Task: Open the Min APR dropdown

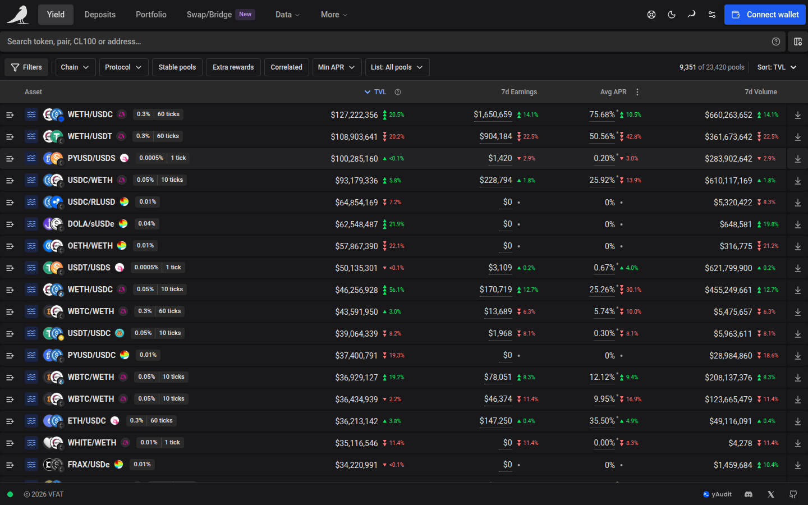Action: 337,67
